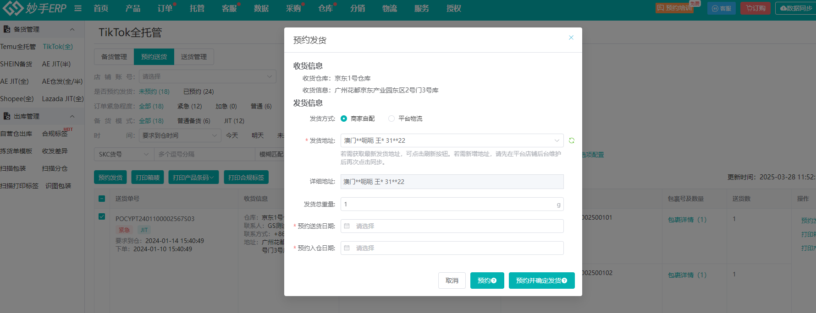816x313 pixels.
Task: Filter urgency by 紧急 (12)
Action: pos(189,106)
